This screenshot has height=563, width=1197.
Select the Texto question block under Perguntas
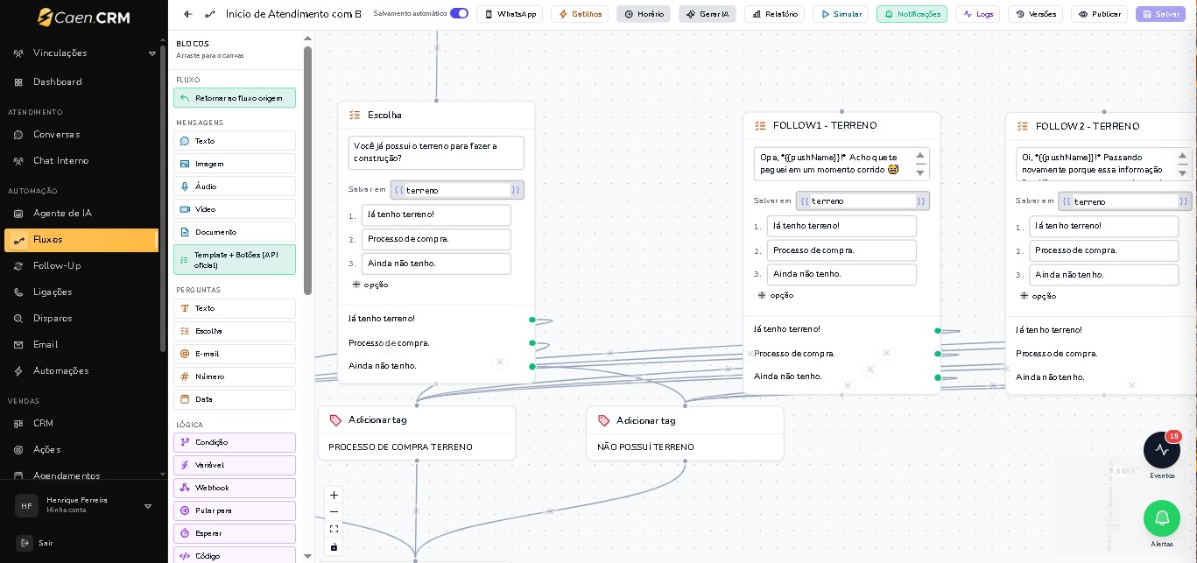235,308
